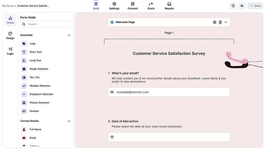
Task: Add the Picture Selection field icon
Action: click(x=24, y=103)
